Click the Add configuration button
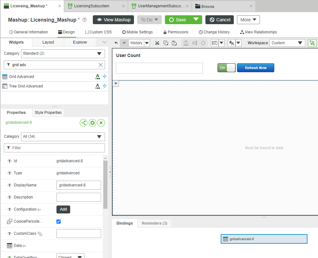 point(63,209)
